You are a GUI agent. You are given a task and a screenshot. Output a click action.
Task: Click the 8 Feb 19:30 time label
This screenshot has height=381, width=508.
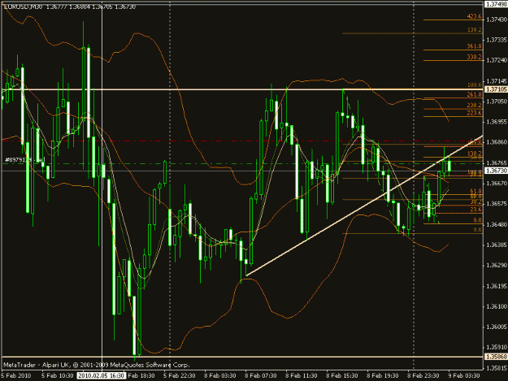pyautogui.click(x=383, y=376)
